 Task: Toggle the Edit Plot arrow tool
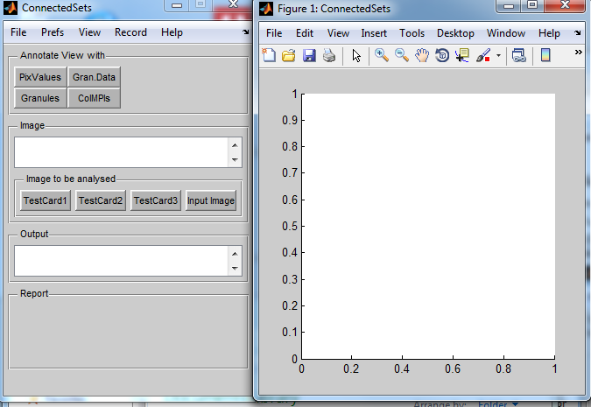tap(355, 56)
